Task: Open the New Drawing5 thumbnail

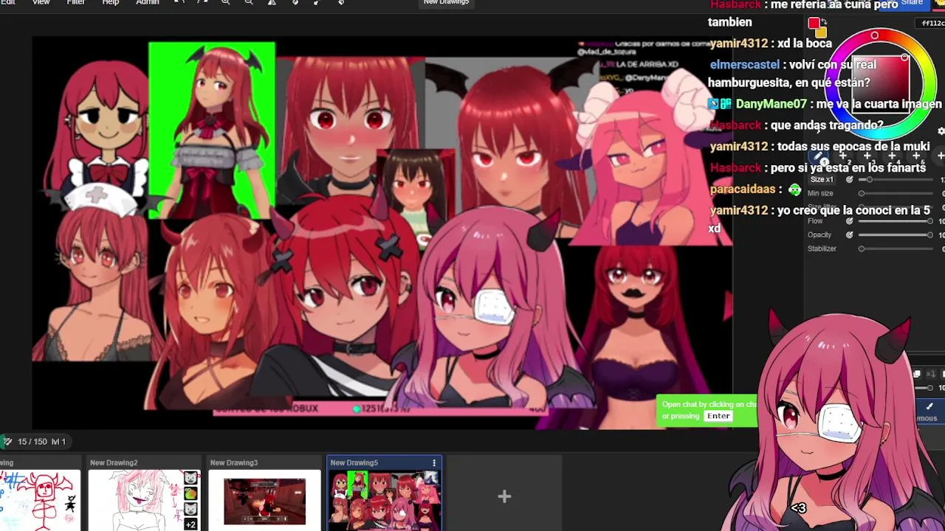Action: [384, 500]
